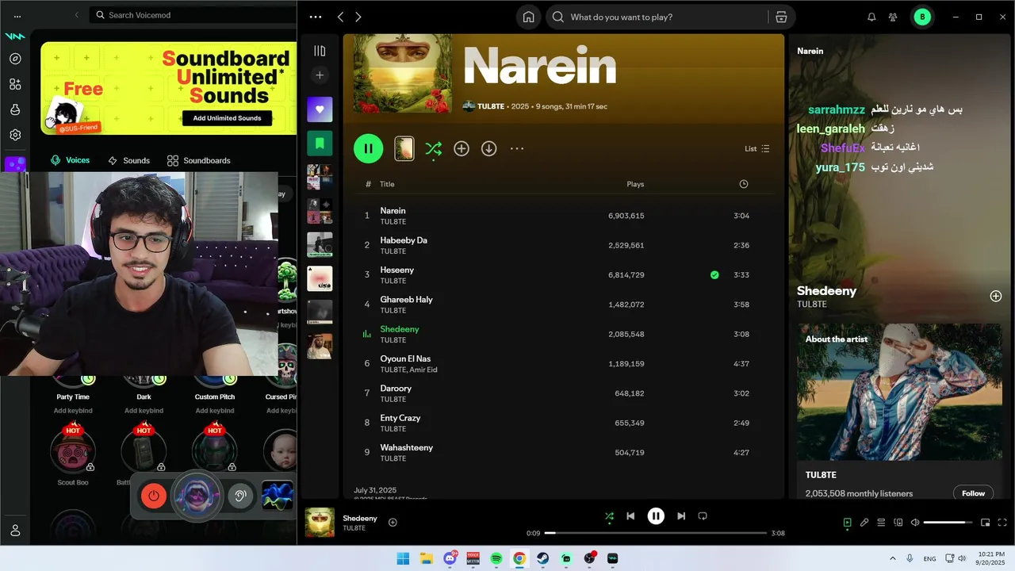Follow TUL8TE artist
This screenshot has height=571, width=1015.
tap(973, 493)
